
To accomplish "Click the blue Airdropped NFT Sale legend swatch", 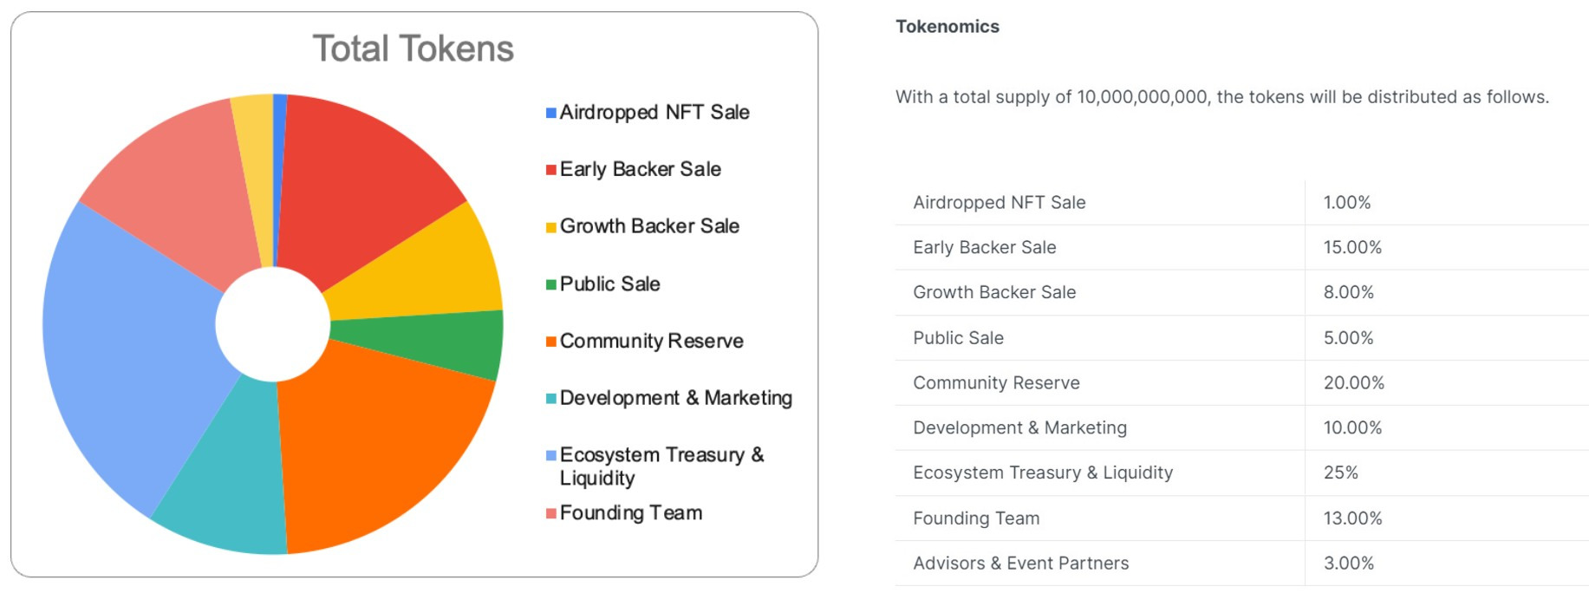I will [x=550, y=113].
